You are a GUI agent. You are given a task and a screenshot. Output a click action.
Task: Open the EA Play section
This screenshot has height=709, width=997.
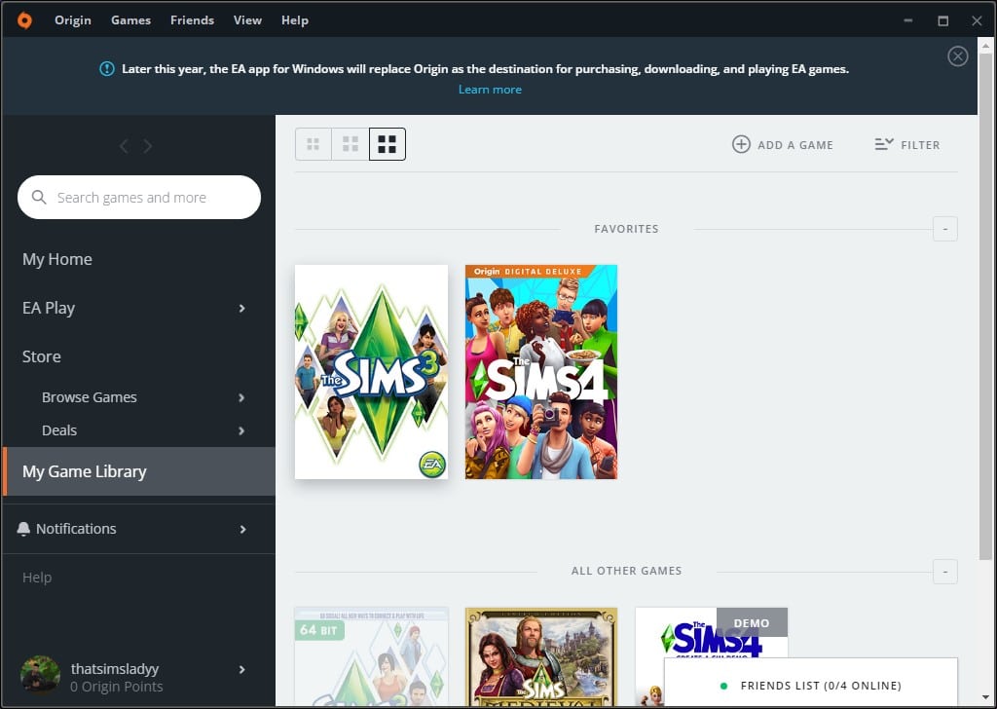point(49,308)
